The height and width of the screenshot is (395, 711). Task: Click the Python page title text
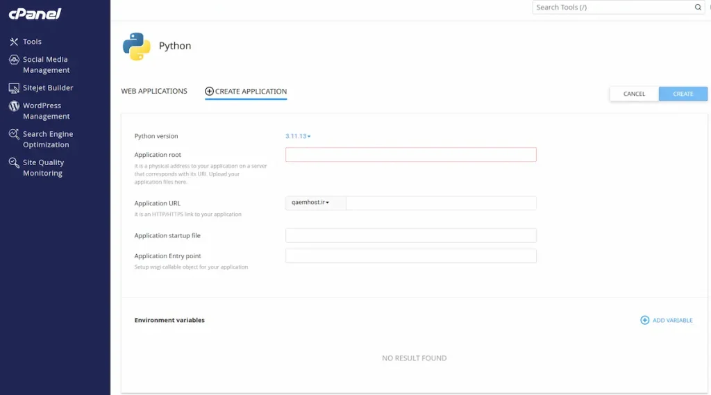click(x=175, y=46)
